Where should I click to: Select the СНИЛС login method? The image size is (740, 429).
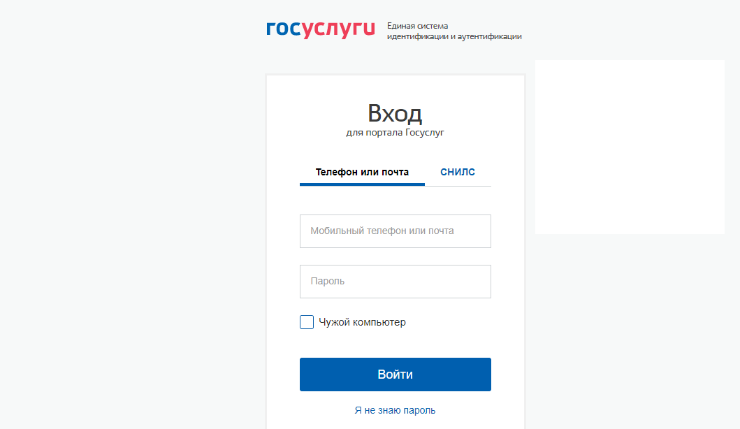tap(458, 171)
